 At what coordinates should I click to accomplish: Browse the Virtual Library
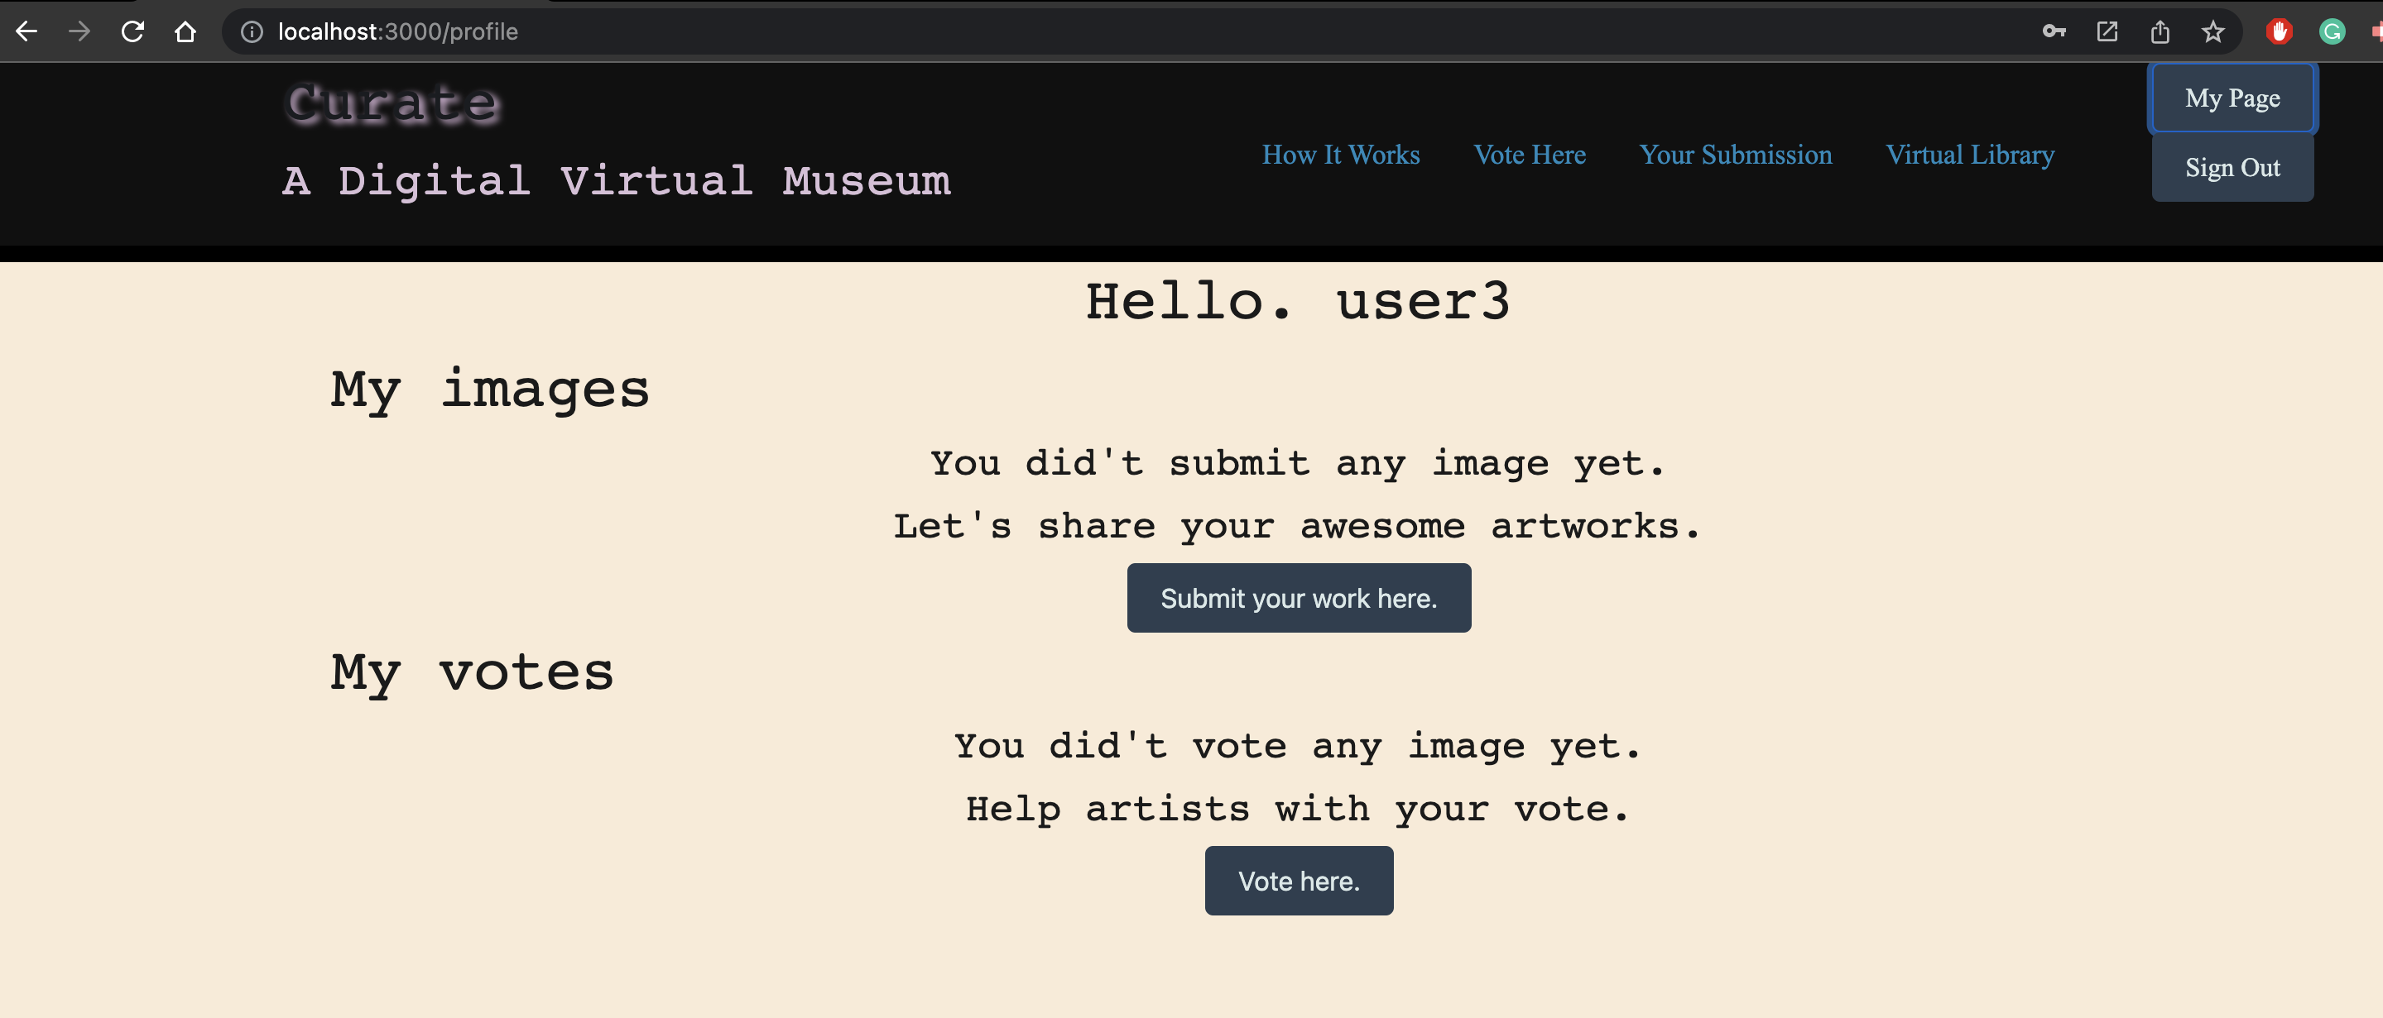(x=1969, y=155)
